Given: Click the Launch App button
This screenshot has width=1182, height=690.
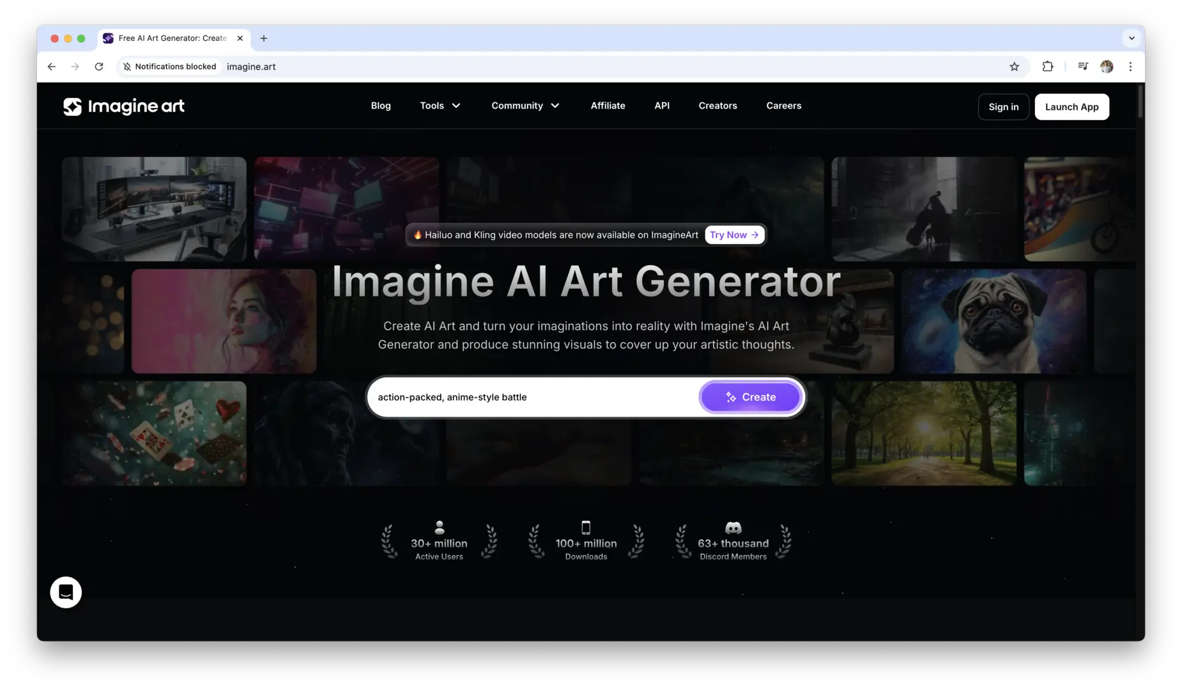Looking at the screenshot, I should (1071, 107).
